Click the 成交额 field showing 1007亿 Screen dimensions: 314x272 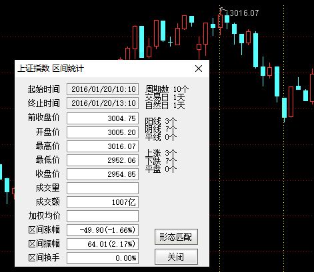pos(103,202)
